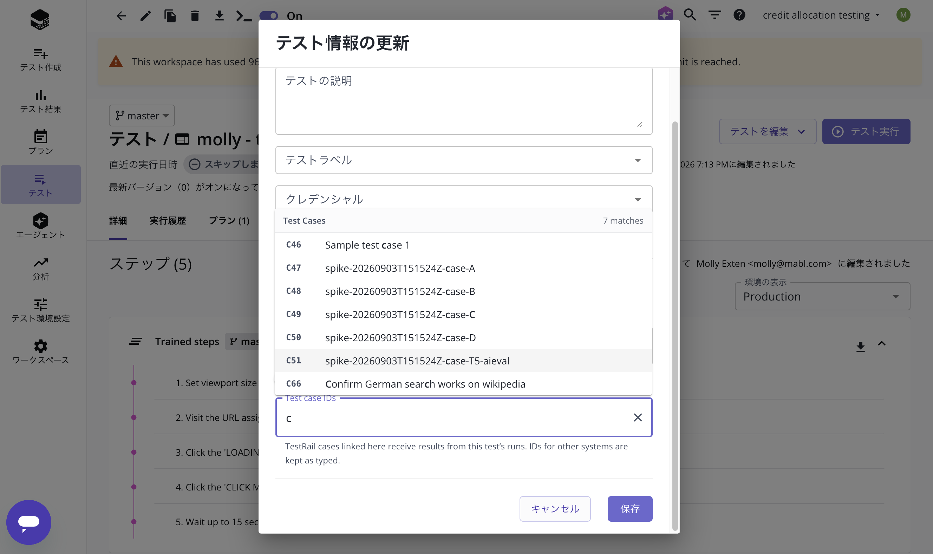Click the mabl logo icon

[x=40, y=19]
